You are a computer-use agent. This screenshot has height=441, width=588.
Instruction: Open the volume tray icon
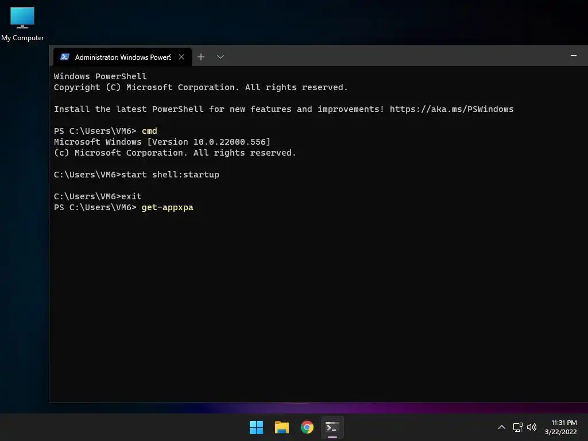point(532,427)
